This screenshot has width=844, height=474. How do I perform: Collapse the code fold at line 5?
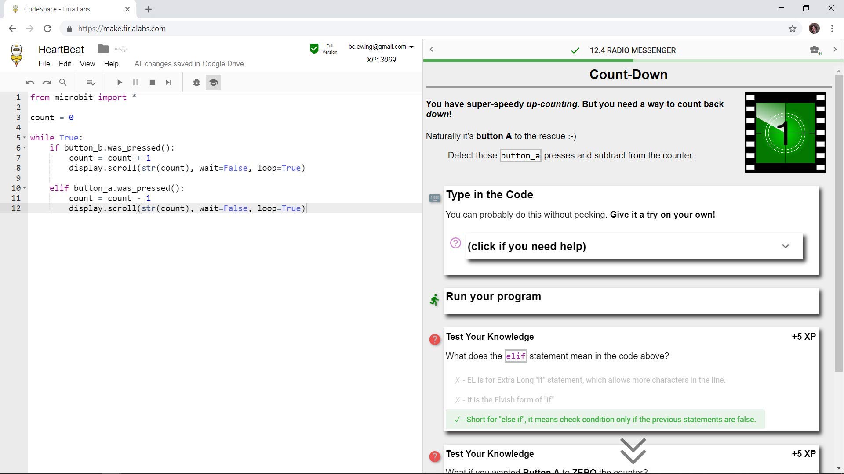click(25, 138)
